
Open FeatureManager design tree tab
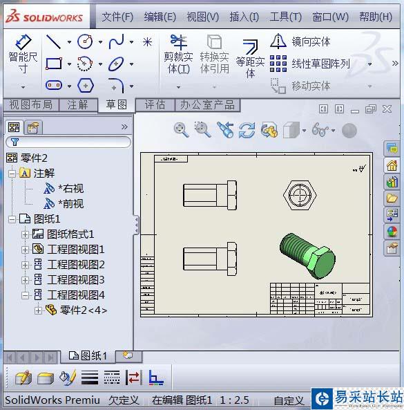coord(14,127)
